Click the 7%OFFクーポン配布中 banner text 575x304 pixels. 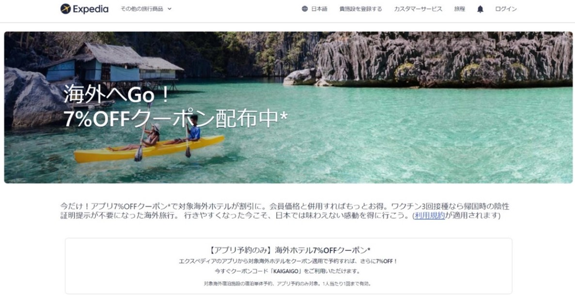pyautogui.click(x=176, y=119)
